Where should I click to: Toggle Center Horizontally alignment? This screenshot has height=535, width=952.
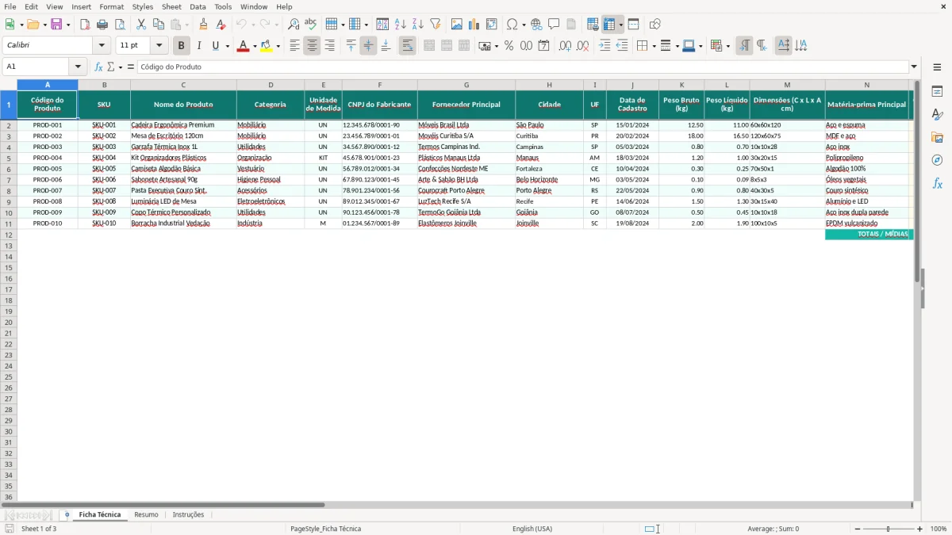(312, 46)
